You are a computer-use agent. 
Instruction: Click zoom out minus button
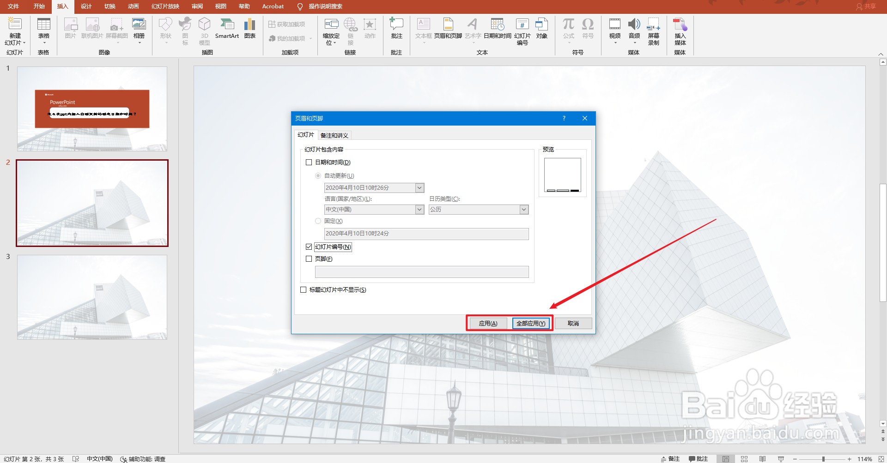(795, 459)
